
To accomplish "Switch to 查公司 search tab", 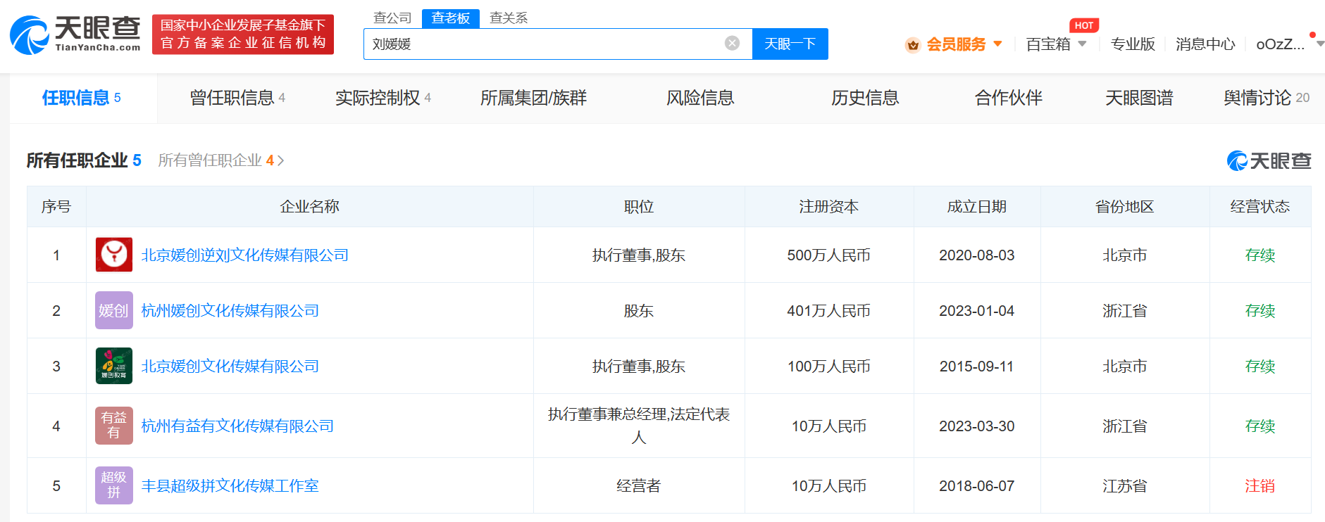I will (392, 18).
